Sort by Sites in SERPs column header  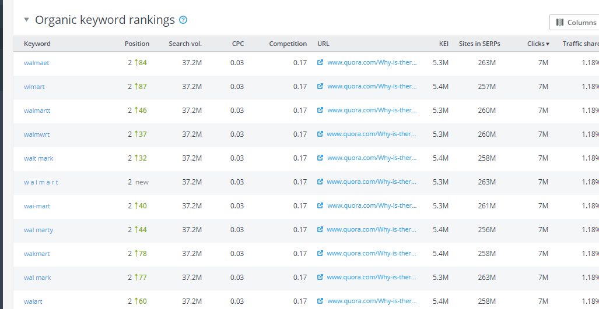tap(479, 44)
